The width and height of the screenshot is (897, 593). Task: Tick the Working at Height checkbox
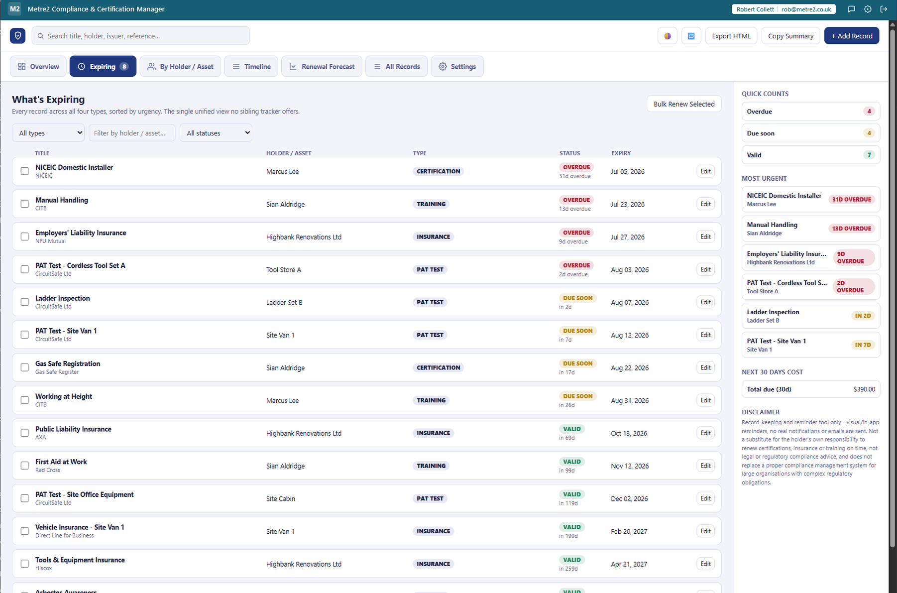[x=24, y=400]
